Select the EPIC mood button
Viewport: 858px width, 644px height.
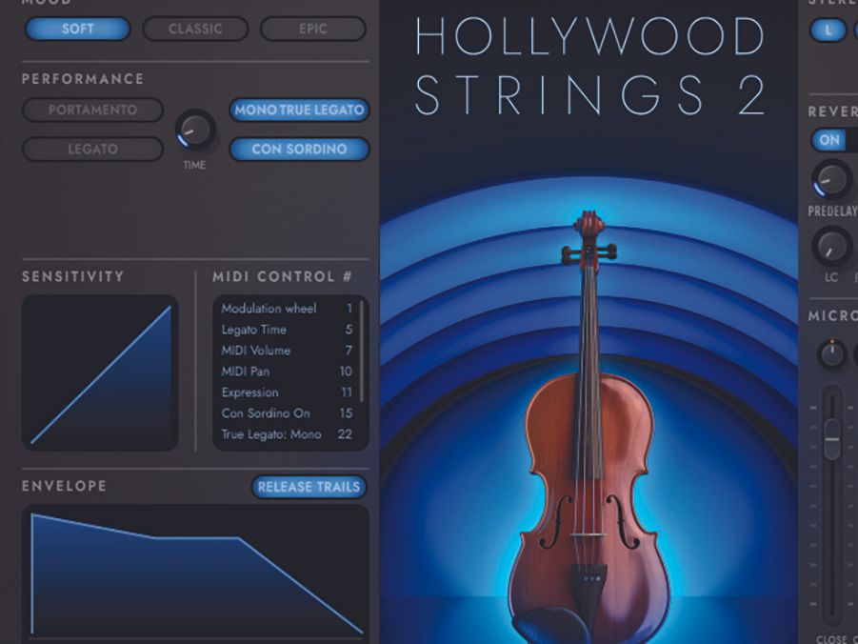[313, 29]
